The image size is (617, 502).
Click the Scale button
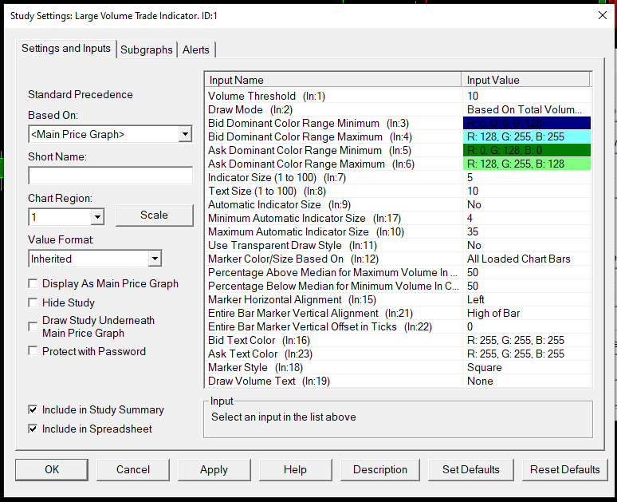click(154, 215)
